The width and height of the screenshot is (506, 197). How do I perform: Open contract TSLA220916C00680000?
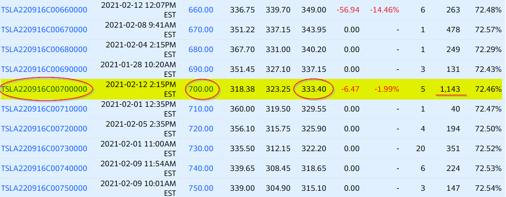[x=44, y=49]
